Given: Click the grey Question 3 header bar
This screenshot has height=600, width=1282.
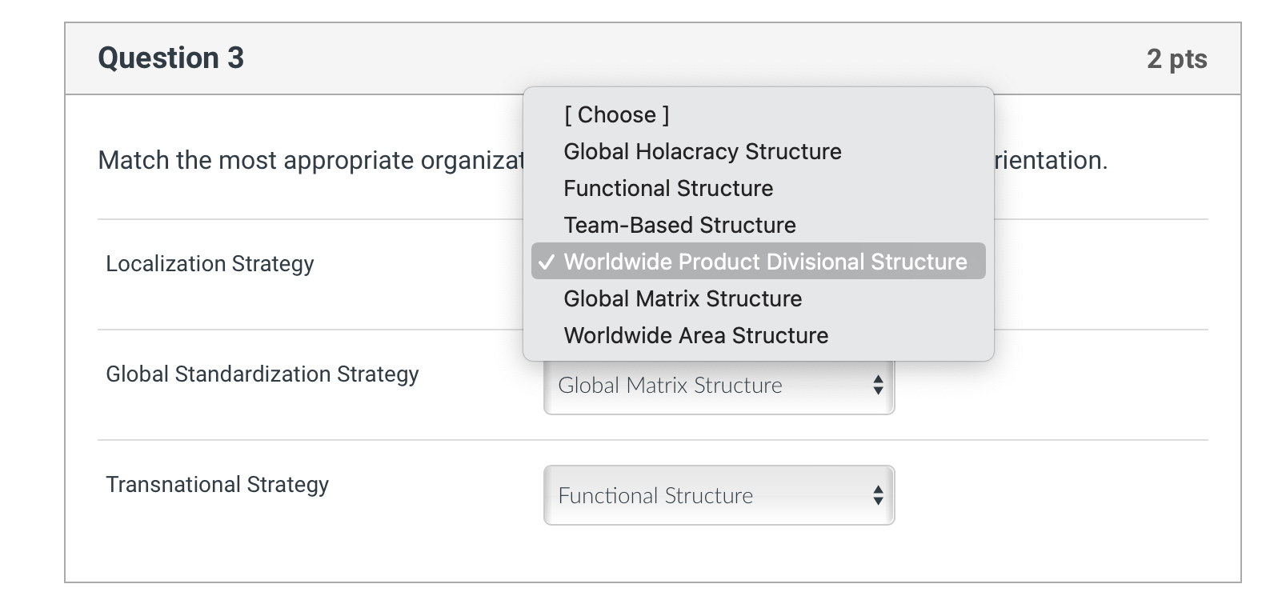Looking at the screenshot, I should pyautogui.click(x=653, y=58).
